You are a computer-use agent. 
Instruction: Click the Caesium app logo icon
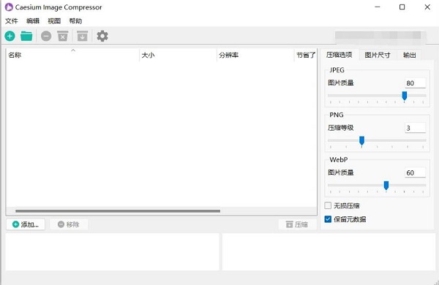[9, 7]
